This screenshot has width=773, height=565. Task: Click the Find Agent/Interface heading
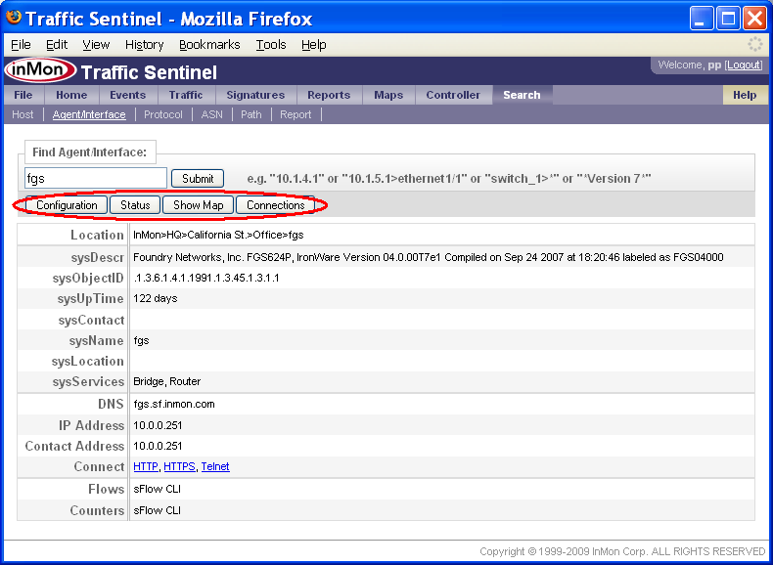click(90, 152)
